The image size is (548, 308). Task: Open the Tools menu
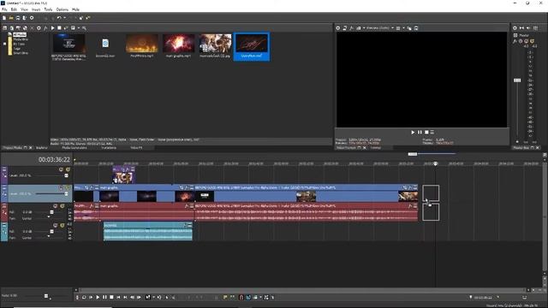pos(48,9)
